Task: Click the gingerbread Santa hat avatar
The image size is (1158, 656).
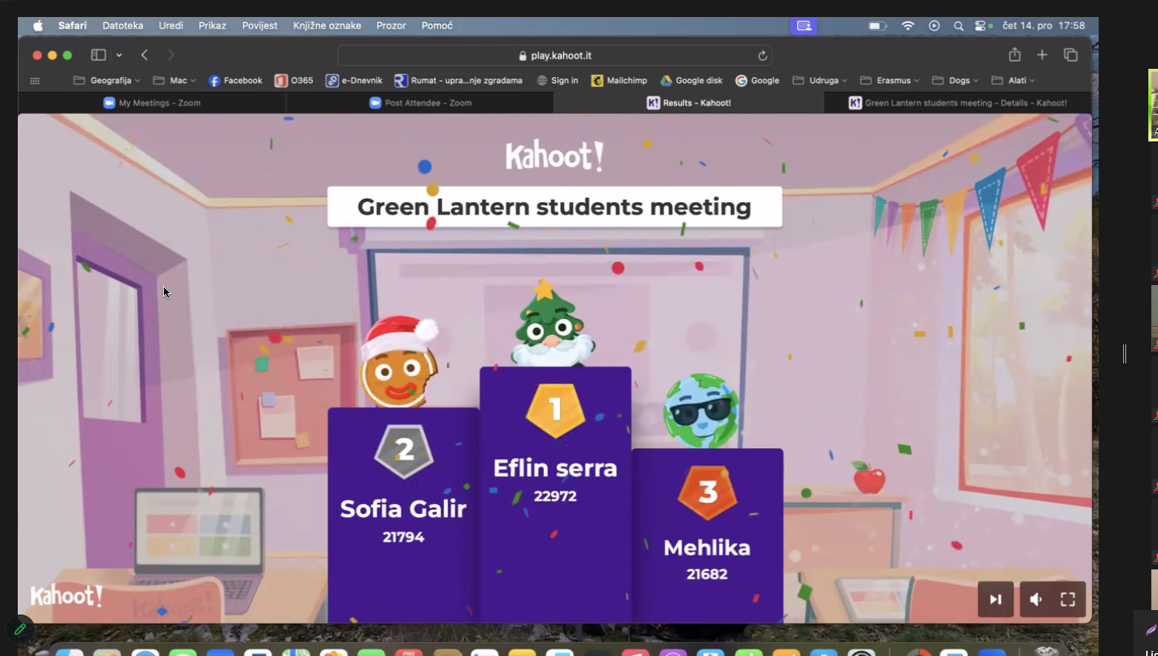Action: click(400, 362)
